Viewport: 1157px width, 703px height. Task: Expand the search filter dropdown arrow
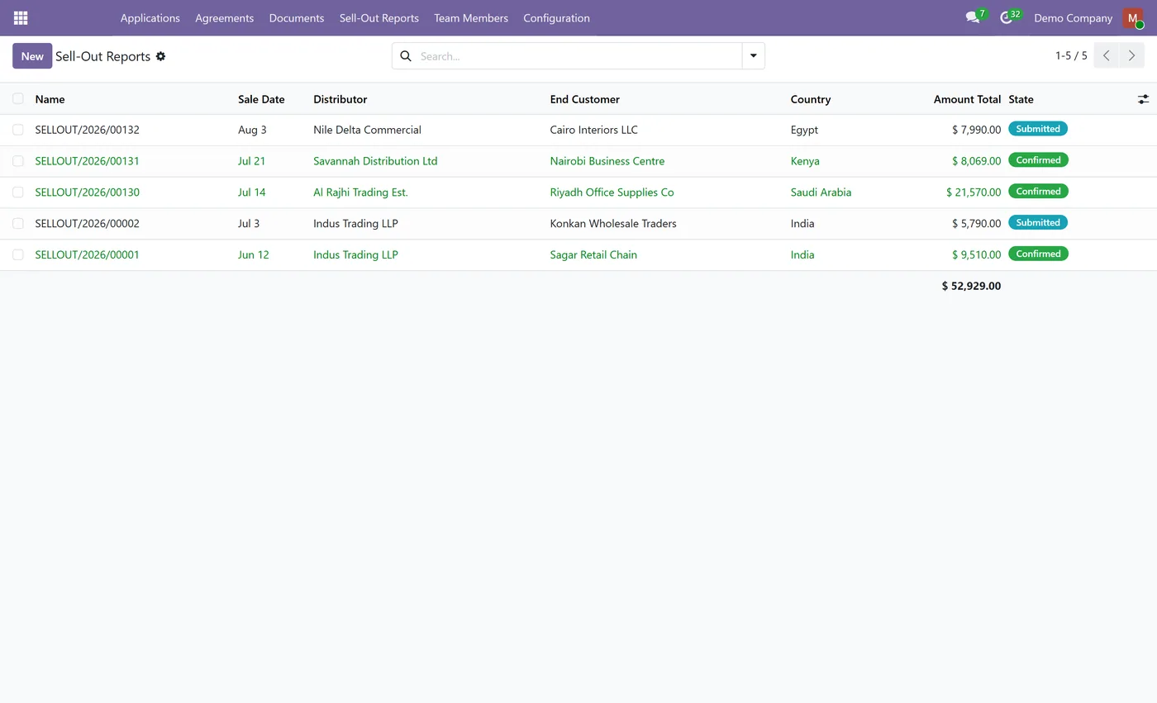pyautogui.click(x=754, y=56)
